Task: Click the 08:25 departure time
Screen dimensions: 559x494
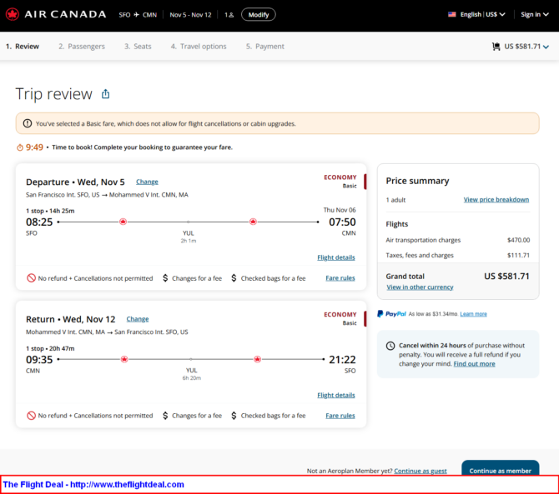Action: tap(39, 222)
